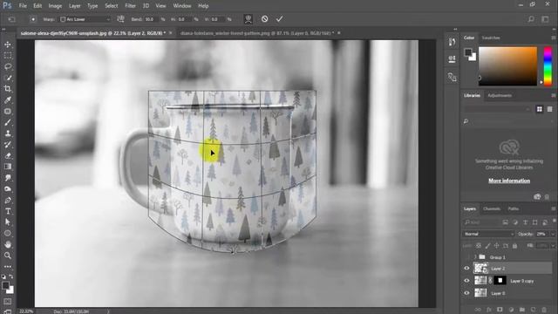Toggle visibility of Group 1
This screenshot has height=314, width=558.
tap(466, 257)
